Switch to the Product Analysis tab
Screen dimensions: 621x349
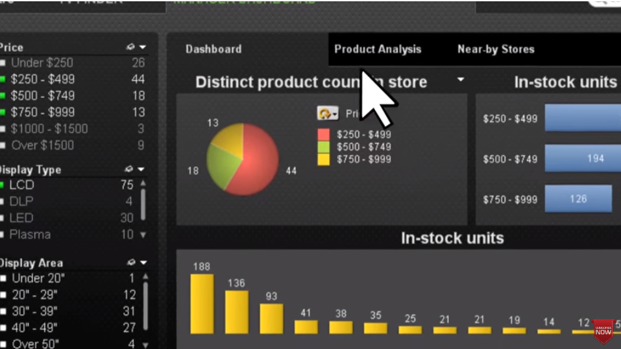click(378, 49)
